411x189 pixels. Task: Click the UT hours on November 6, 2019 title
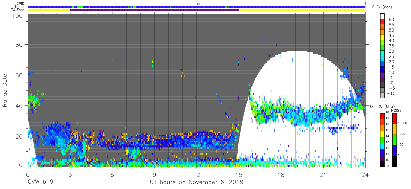point(196,182)
